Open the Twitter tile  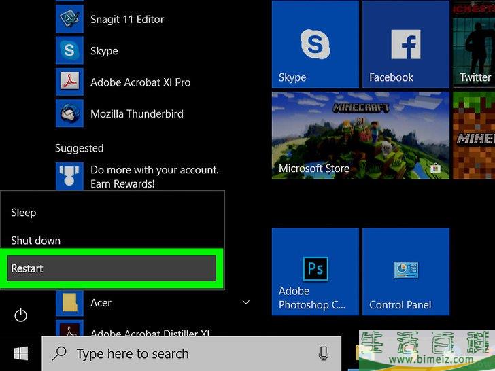[474, 44]
